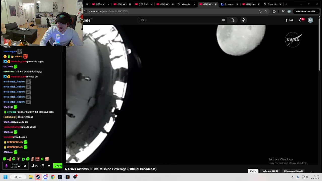This screenshot has height=181, width=322.
Task: Open the Chrome profile avatar
Action: click(x=289, y=11)
